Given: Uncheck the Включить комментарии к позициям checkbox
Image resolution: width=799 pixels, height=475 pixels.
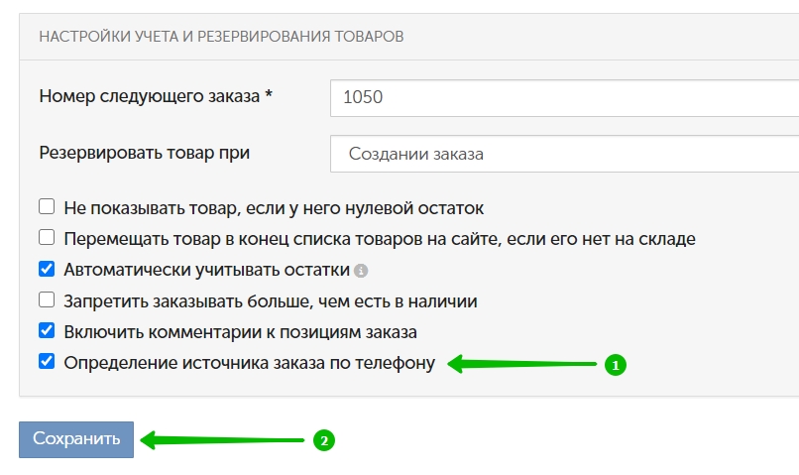Looking at the screenshot, I should pyautogui.click(x=47, y=330).
